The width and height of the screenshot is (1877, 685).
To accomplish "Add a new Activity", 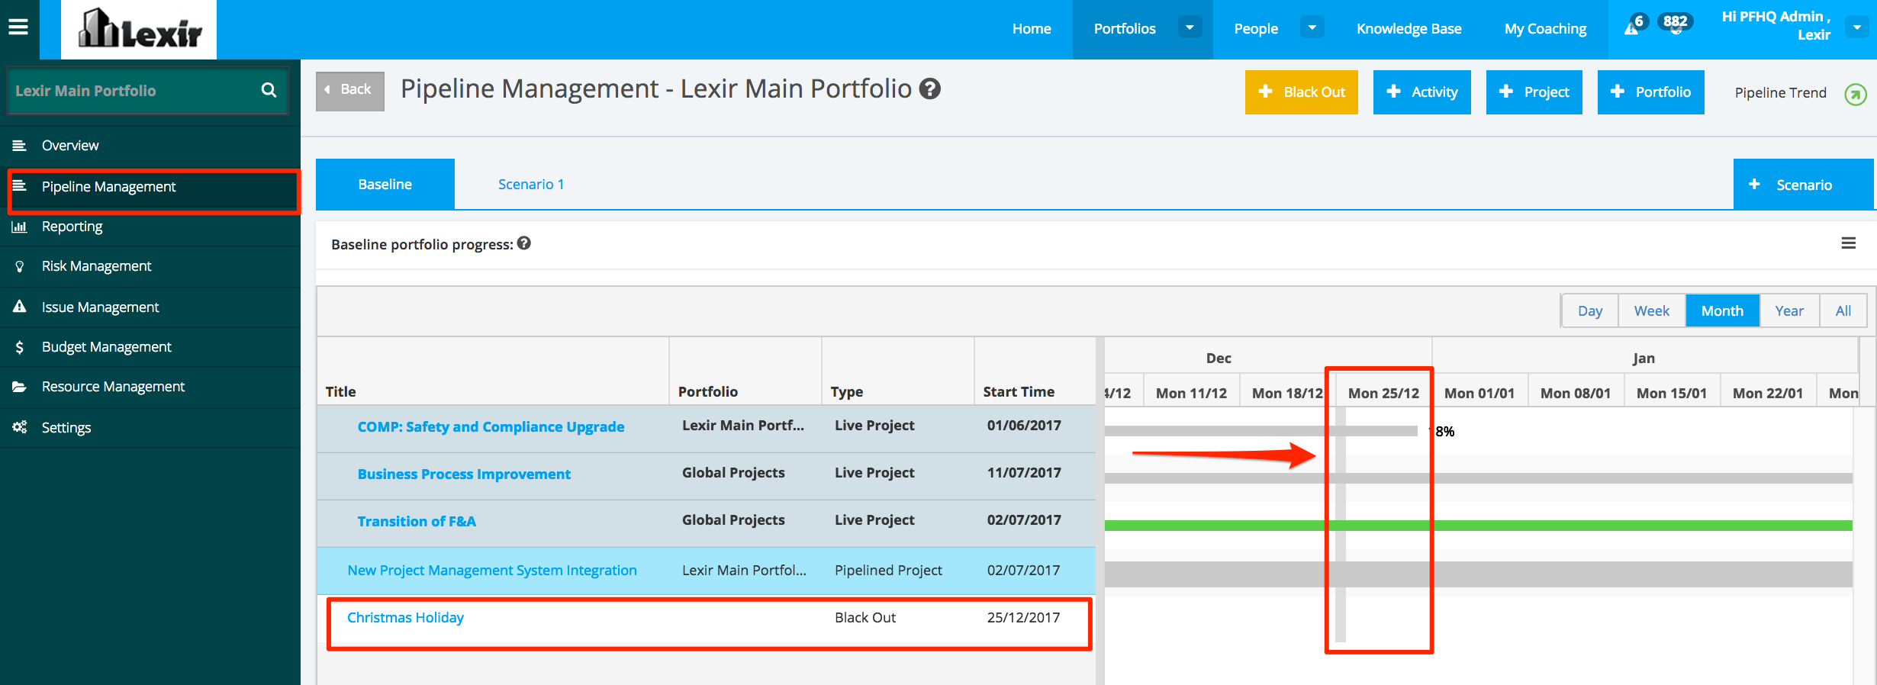I will 1422,92.
